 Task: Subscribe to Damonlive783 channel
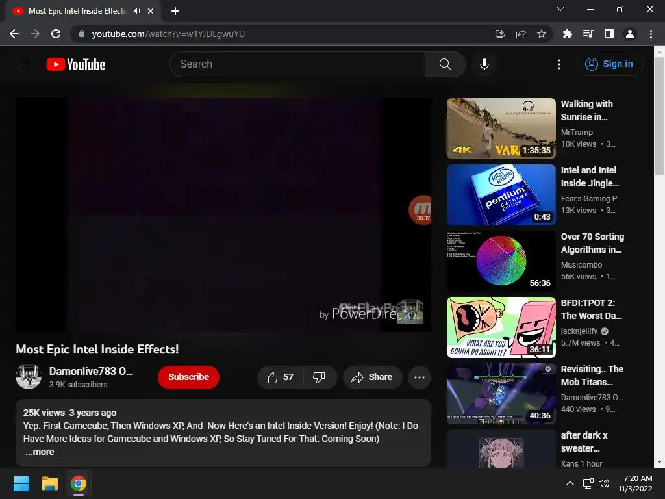click(x=189, y=377)
